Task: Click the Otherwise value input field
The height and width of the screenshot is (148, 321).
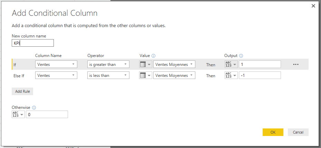Action: pos(47,114)
